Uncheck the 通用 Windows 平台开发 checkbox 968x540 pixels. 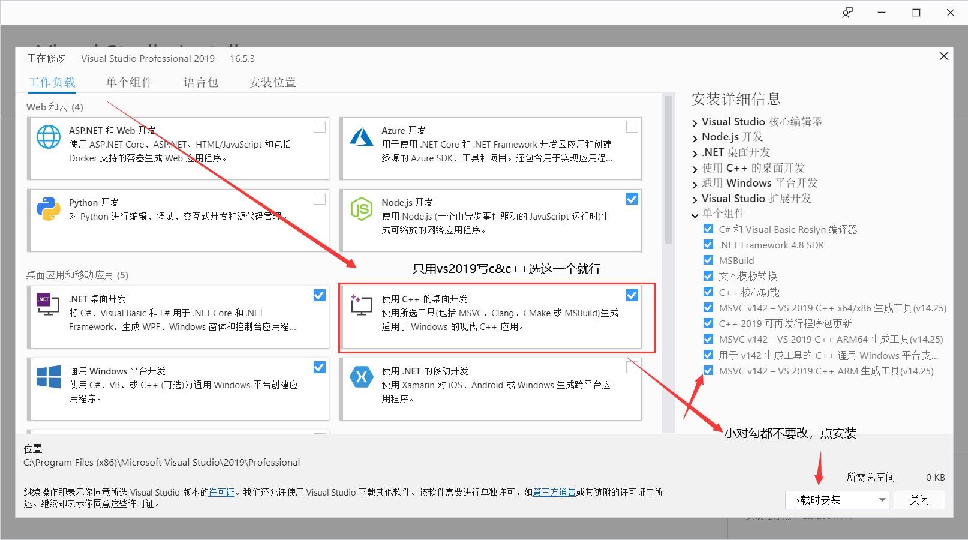(x=320, y=367)
